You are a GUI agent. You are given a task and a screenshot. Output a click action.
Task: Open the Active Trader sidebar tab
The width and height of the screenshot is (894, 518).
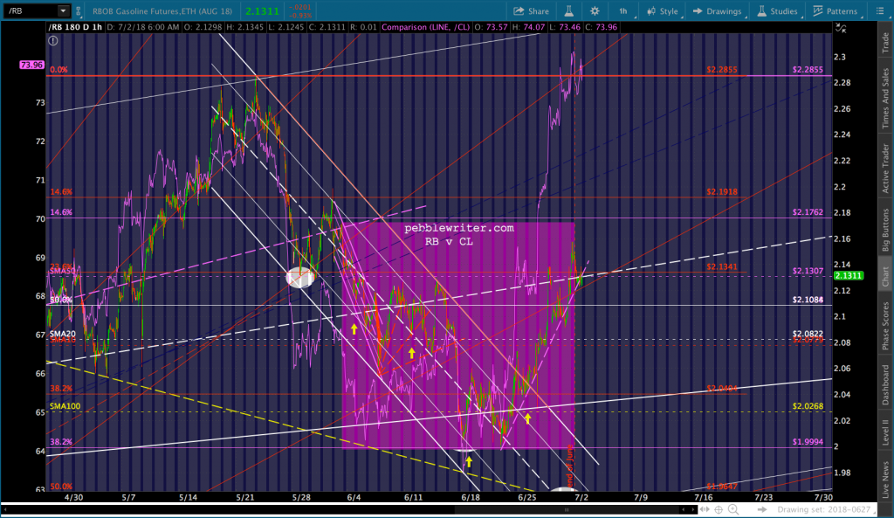tap(884, 169)
